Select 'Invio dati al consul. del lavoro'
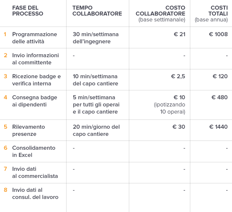 pyautogui.click(x=35, y=193)
